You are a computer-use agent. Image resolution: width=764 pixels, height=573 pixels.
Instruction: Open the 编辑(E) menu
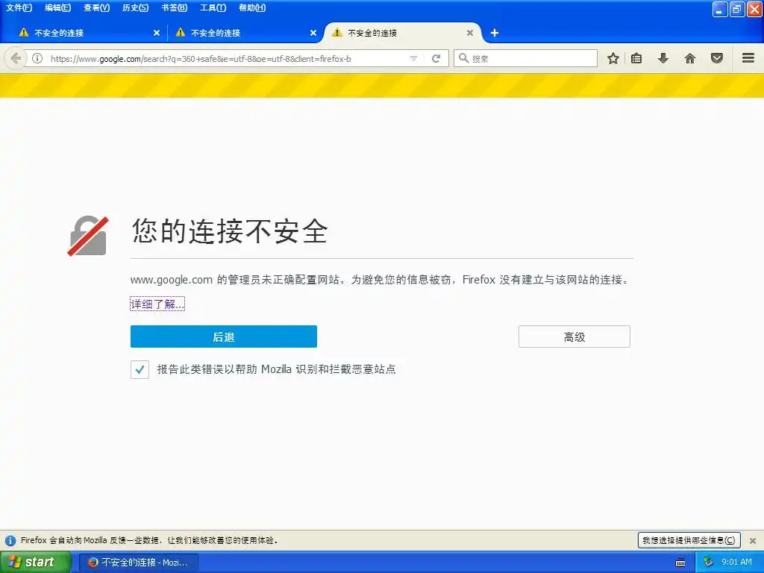[x=57, y=7]
